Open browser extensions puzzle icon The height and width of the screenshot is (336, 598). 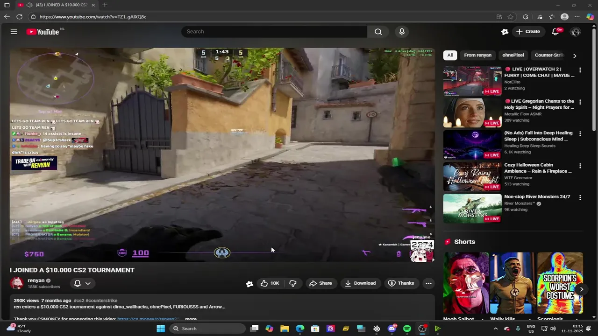click(x=526, y=17)
